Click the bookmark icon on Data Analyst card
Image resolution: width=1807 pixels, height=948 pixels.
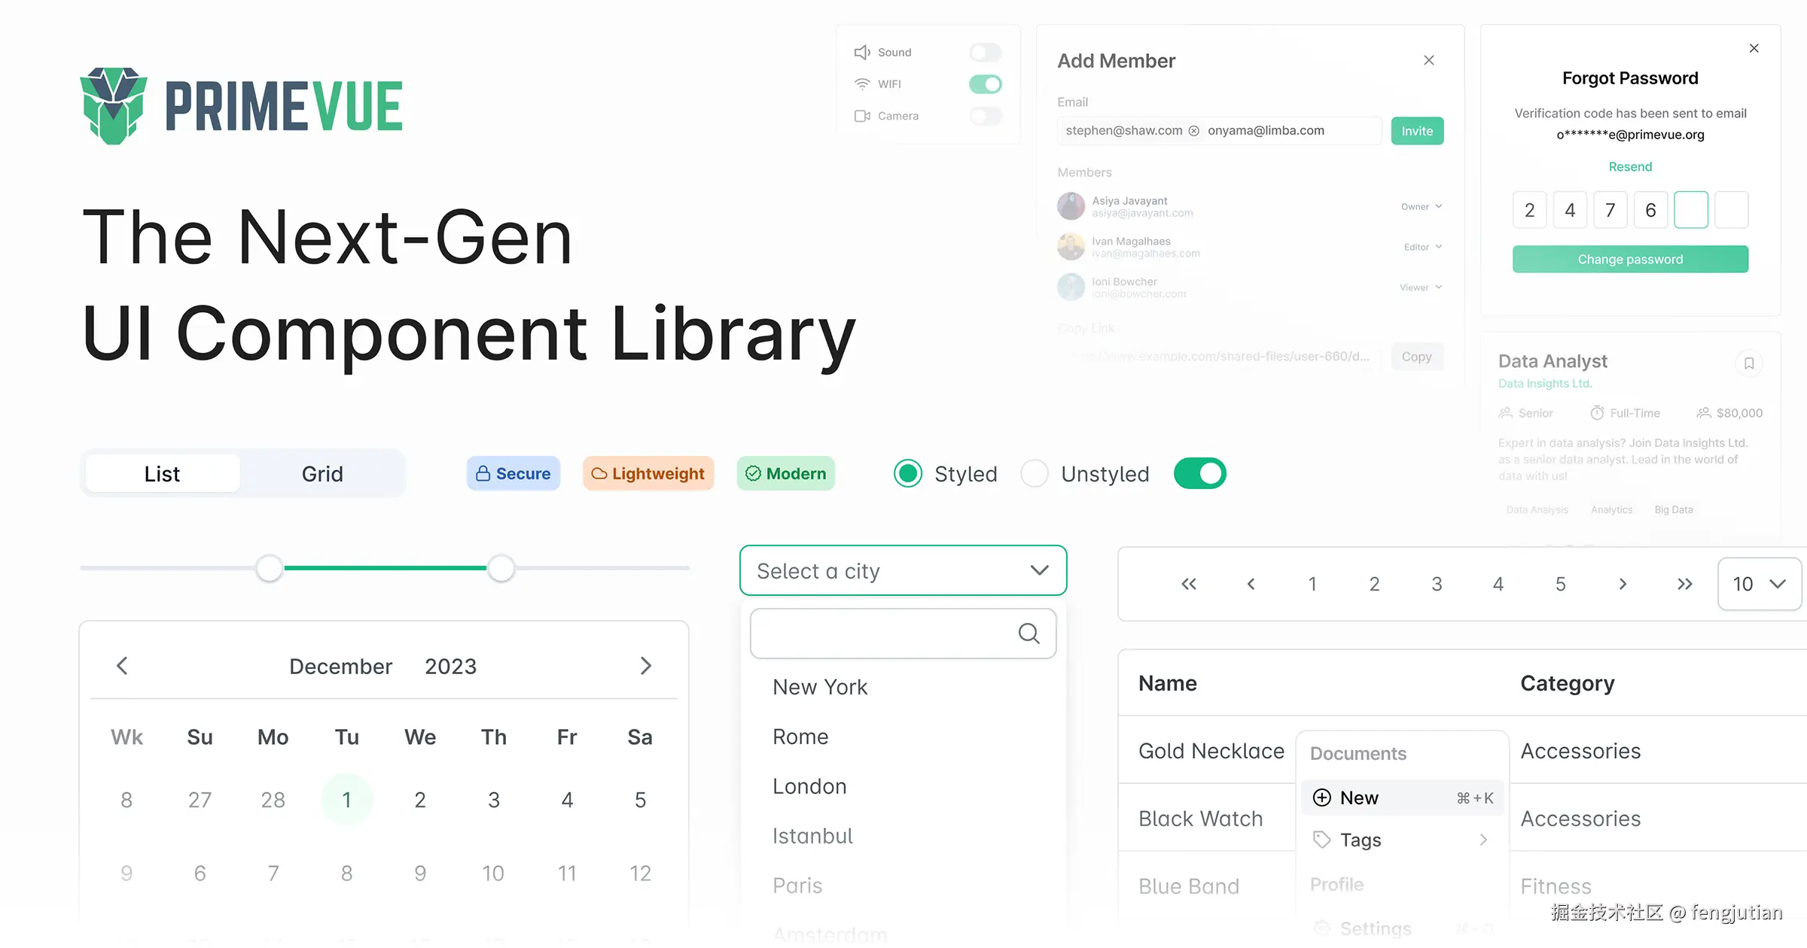(1749, 363)
